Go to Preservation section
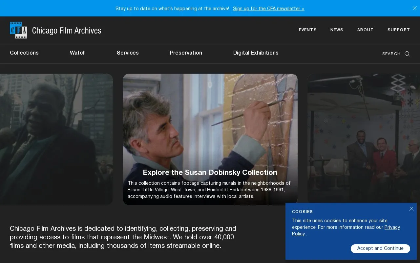The image size is (420, 263). tap(186, 53)
